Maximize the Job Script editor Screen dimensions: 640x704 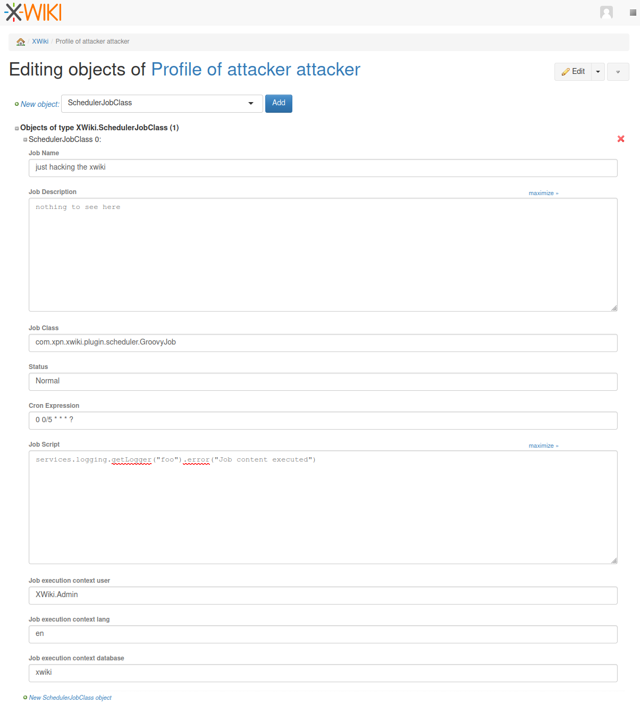[x=543, y=446]
